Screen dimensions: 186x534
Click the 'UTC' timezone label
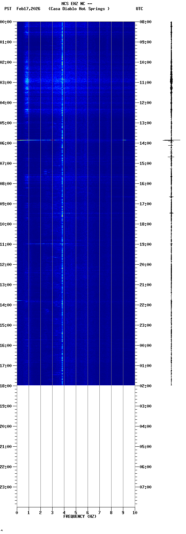139,9
